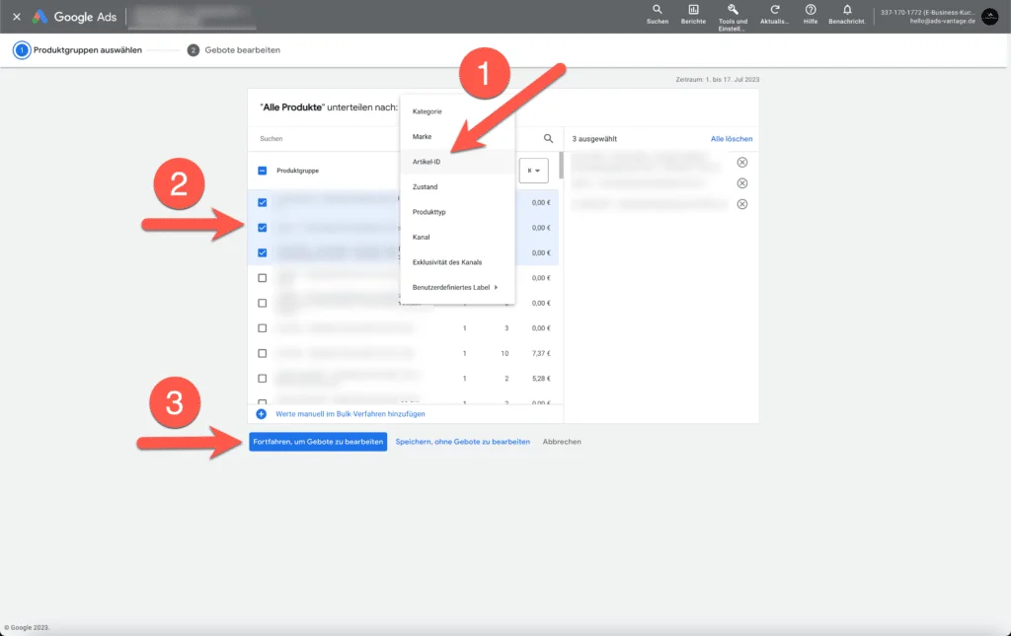Toggle the Produktgruppe header select-all checkbox
Image resolution: width=1011 pixels, height=636 pixels.
click(x=262, y=171)
